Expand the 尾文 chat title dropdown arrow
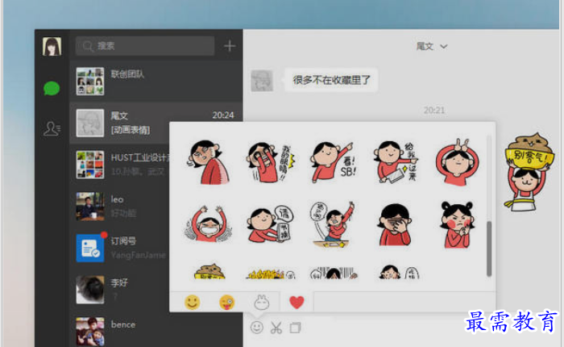This screenshot has width=564, height=347. 444,47
